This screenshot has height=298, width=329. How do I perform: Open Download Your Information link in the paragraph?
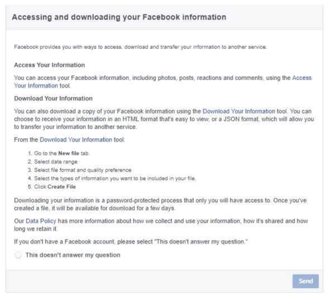point(239,111)
